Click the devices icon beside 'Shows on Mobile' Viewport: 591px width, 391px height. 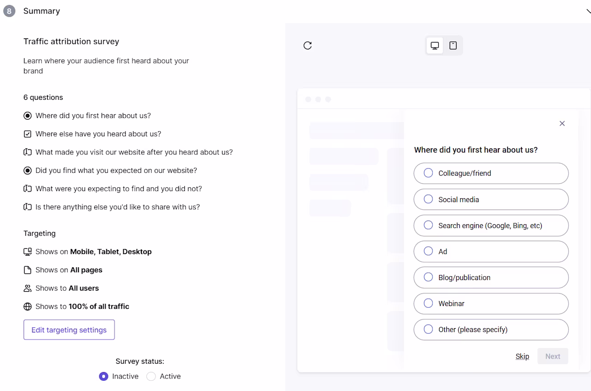click(28, 252)
